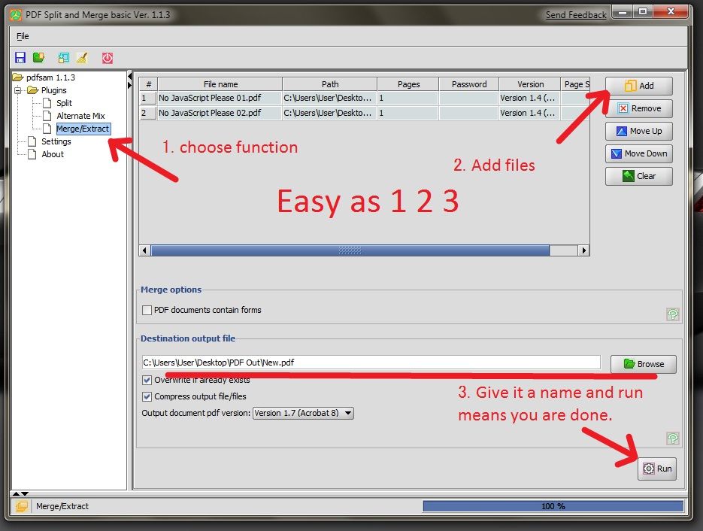Click the green folder load environment icon
This screenshot has width=703, height=531.
tap(38, 57)
